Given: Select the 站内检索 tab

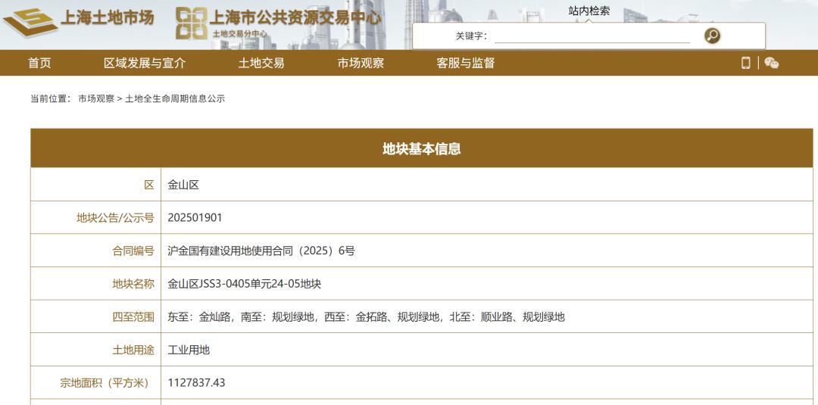Looking at the screenshot, I should pyautogui.click(x=589, y=11).
